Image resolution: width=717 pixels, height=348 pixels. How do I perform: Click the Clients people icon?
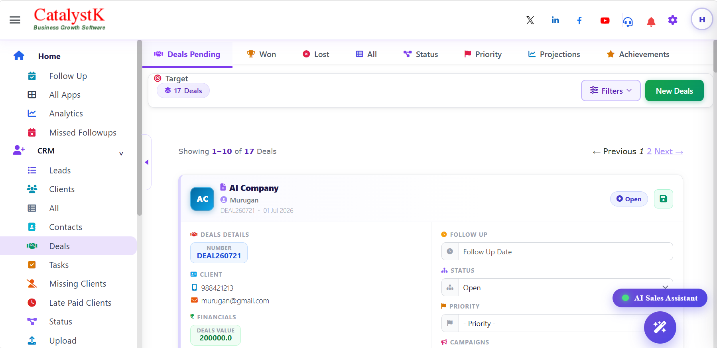pyautogui.click(x=32, y=189)
